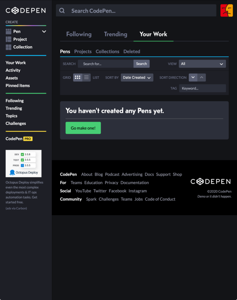This screenshot has width=237, height=300.
Task: Open the footer Jobs link
Action: (139, 199)
